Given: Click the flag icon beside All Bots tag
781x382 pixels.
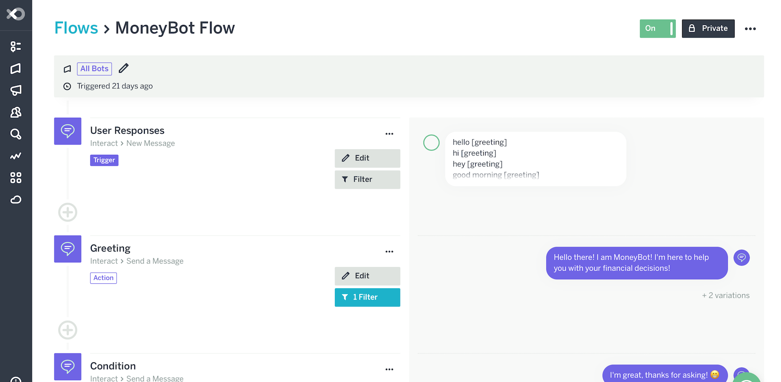Looking at the screenshot, I should click(67, 69).
